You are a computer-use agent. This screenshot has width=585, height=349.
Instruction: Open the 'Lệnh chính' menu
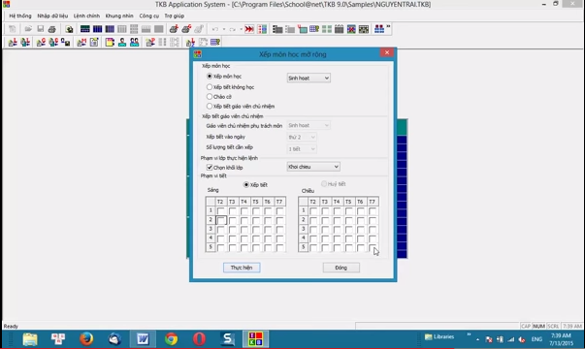pos(86,16)
